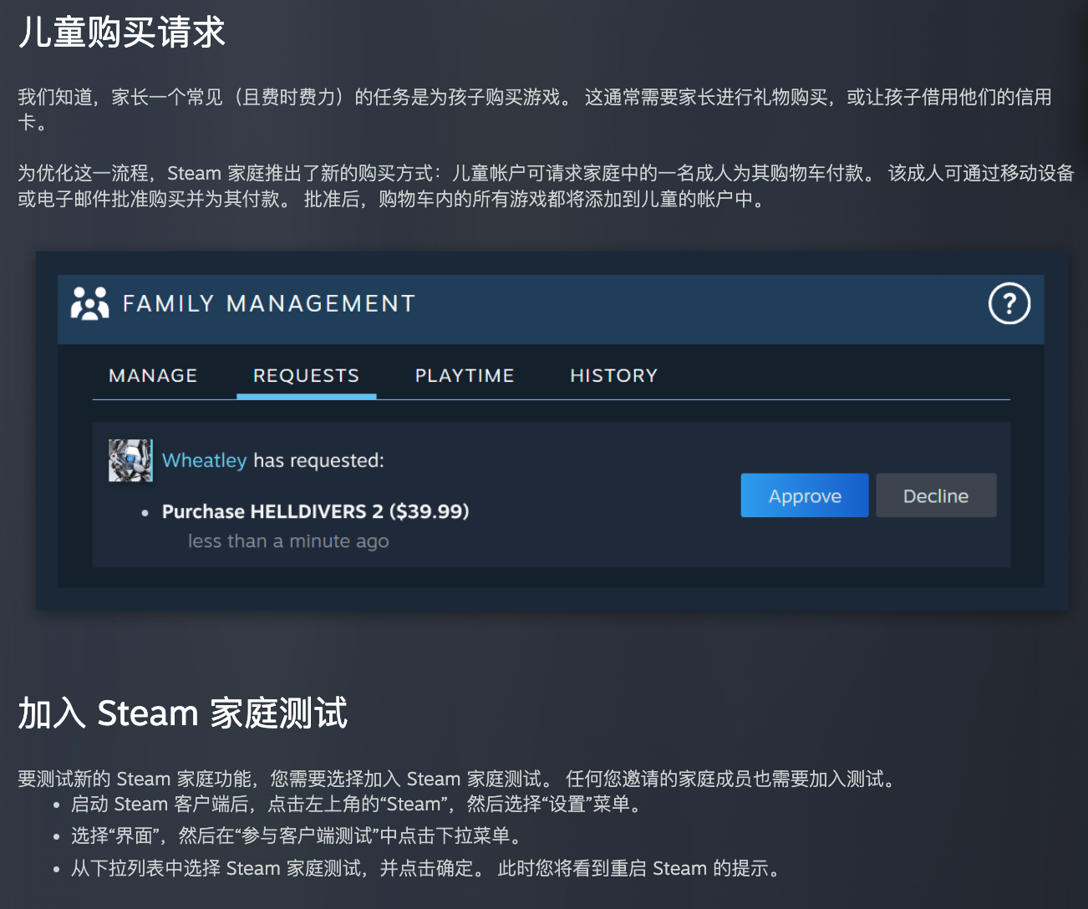Image resolution: width=1088 pixels, height=909 pixels.
Task: Click the '加入 Steam 家庭测试' heading
Action: coord(183,713)
